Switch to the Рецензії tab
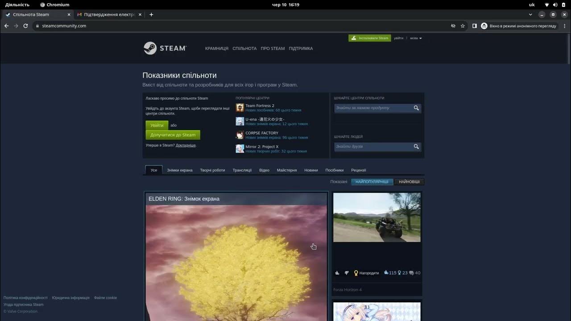571x321 pixels. 359,170
